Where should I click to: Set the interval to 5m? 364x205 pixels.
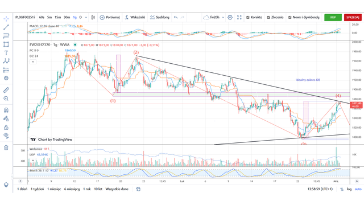[49, 18]
